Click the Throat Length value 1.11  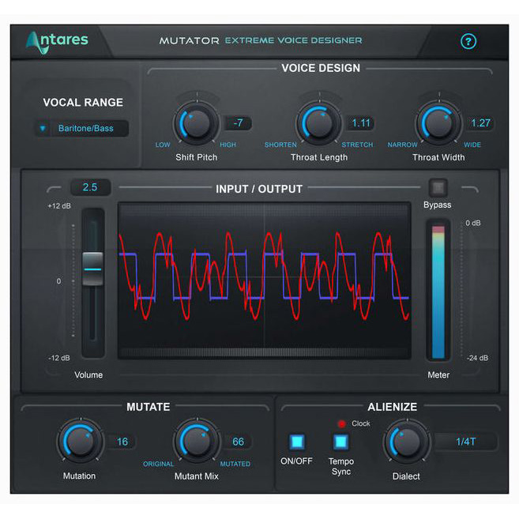[x=361, y=123]
